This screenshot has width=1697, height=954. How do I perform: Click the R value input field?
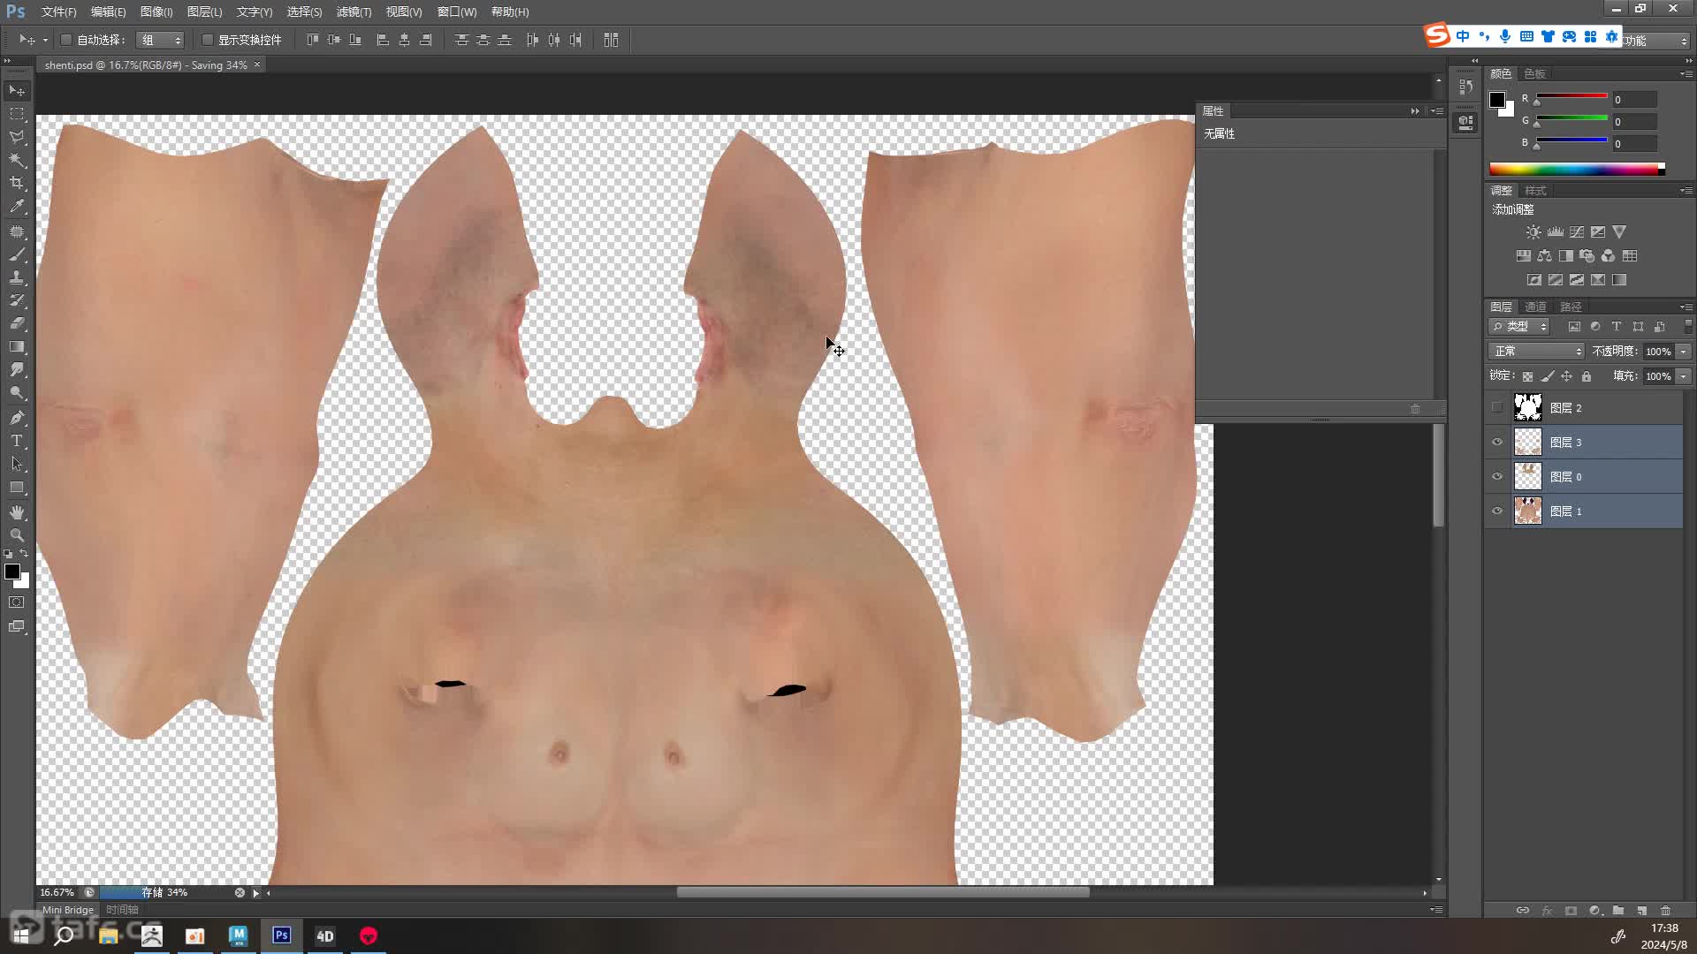click(1634, 100)
